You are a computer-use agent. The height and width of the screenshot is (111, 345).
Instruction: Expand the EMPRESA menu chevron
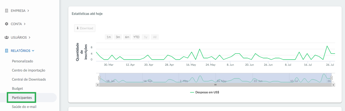(28, 11)
